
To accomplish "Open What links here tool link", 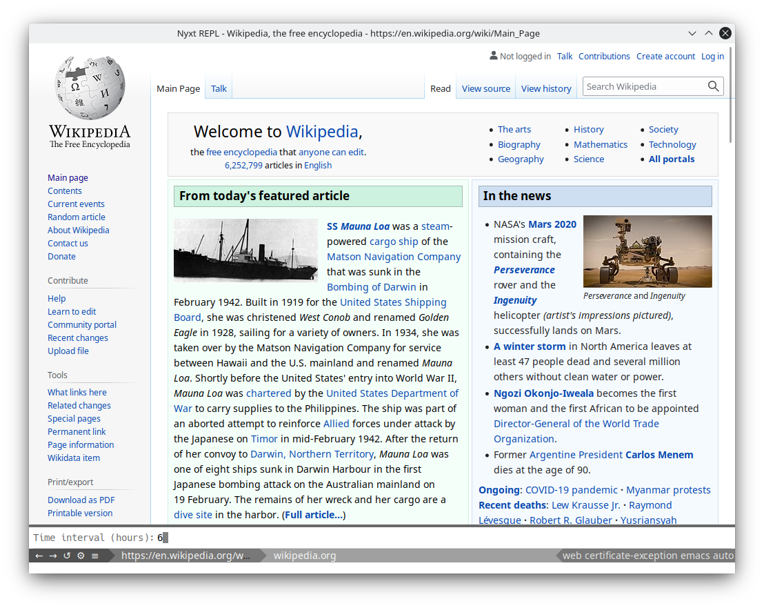I will (x=77, y=393).
